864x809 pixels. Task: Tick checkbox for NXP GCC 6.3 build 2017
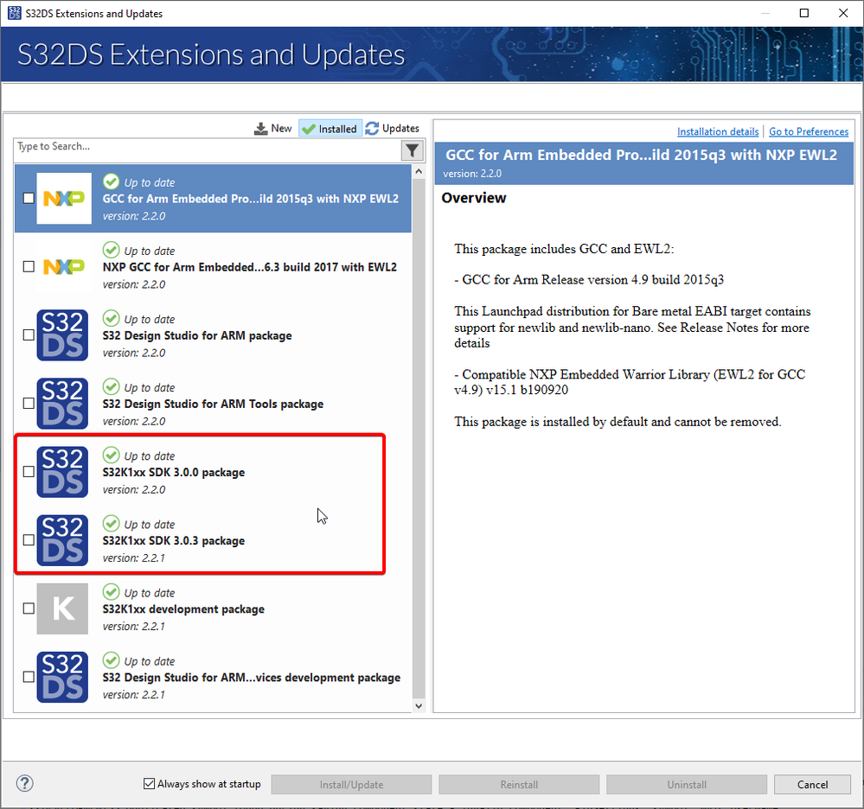29,266
